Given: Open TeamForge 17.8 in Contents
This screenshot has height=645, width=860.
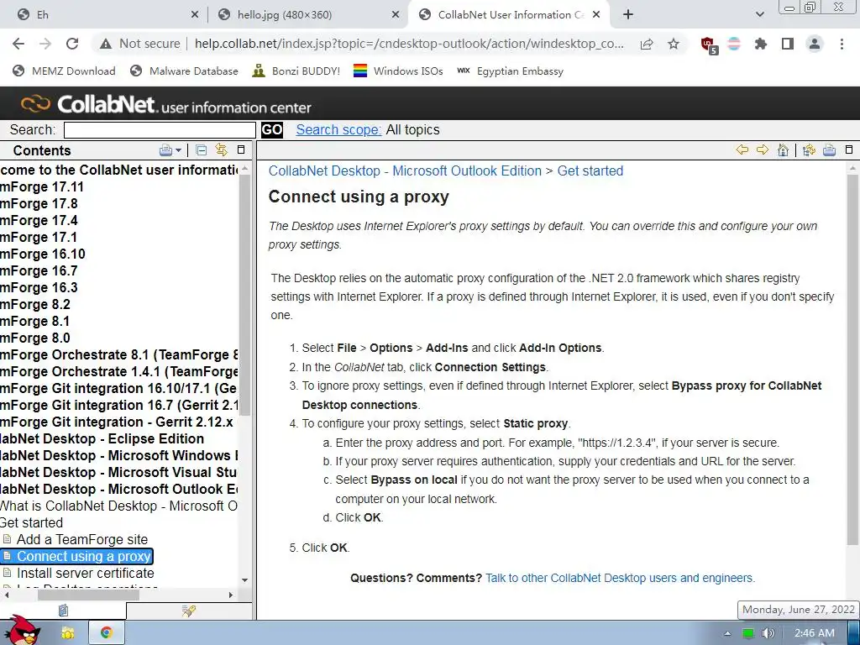Looking at the screenshot, I should (39, 204).
